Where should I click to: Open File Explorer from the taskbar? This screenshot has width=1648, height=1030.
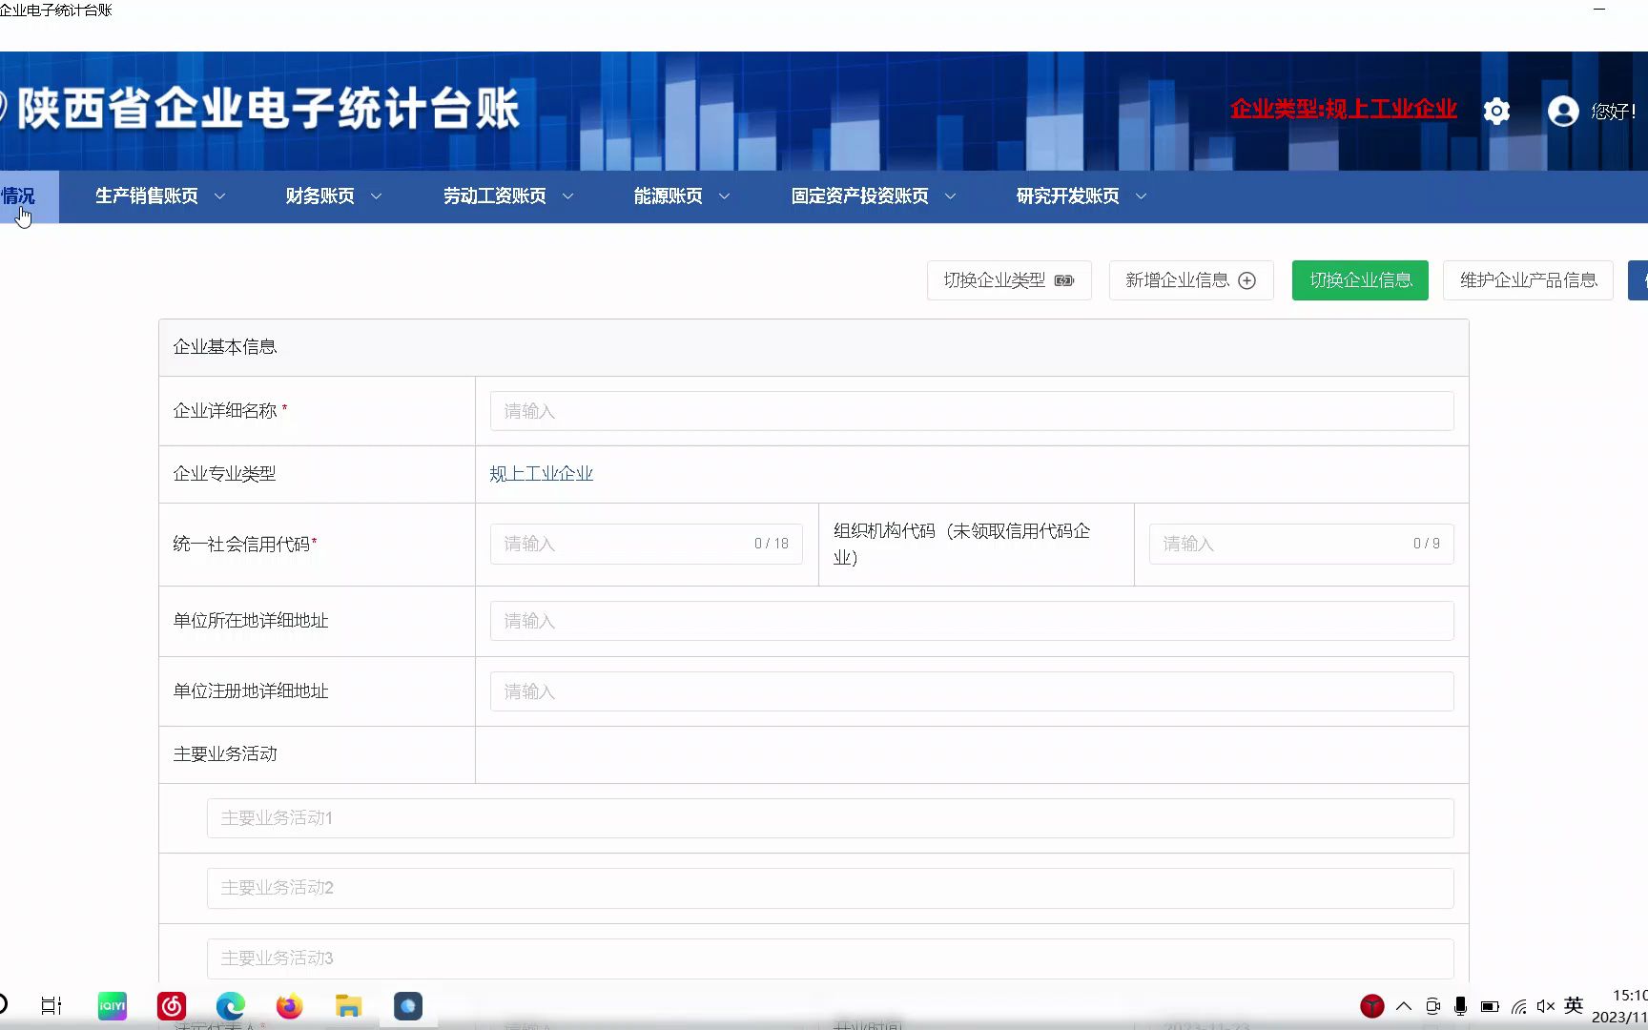click(348, 1006)
